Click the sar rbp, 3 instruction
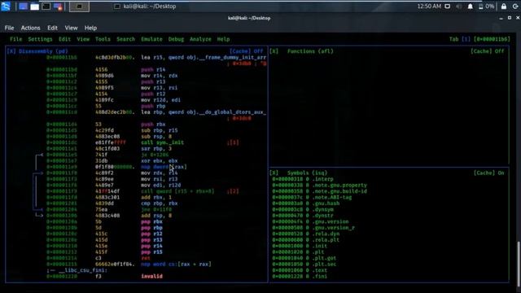 [157, 148]
